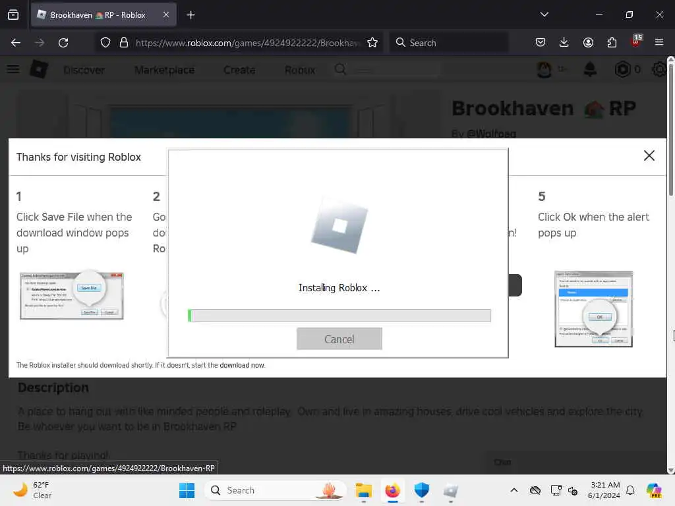
Task: Open Copilot preview in taskbar
Action: (x=654, y=490)
